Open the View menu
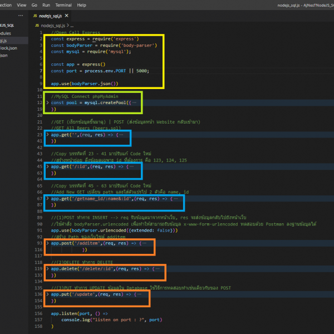Image resolution: width=334 pixels, height=334 pixels. pyautogui.click(x=21, y=4)
